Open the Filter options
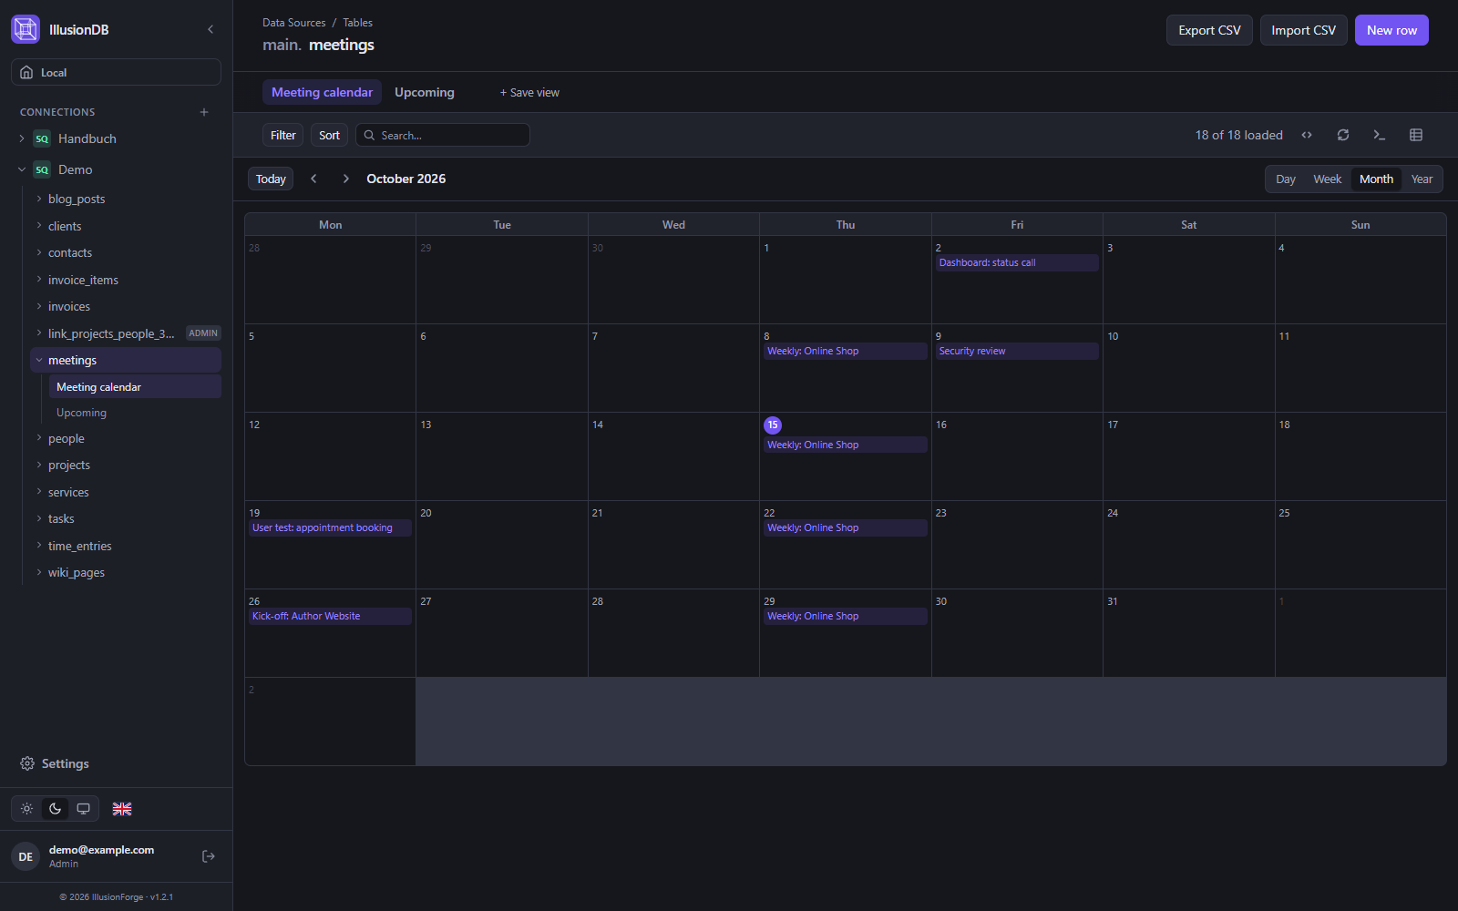Image resolution: width=1458 pixels, height=911 pixels. pos(283,135)
